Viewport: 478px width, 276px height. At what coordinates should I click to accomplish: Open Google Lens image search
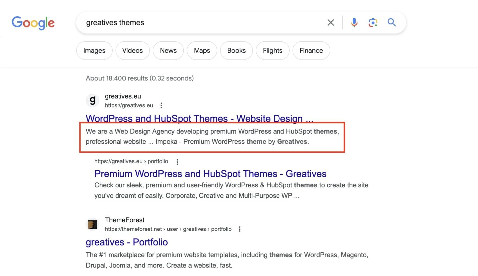[x=373, y=22]
